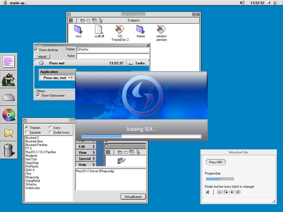Viewport: 283px width, 212px height.
Task: Click the blue folder icon in the theme preview pane
Action: point(121,160)
